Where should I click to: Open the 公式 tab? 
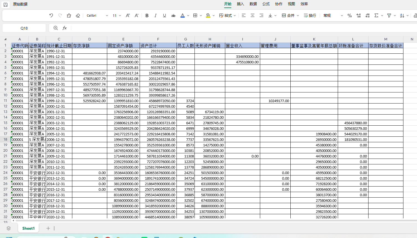tap(266, 4)
